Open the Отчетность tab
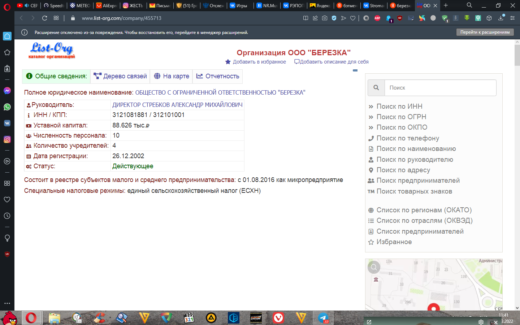Image resolution: width=520 pixels, height=325 pixels. point(218,76)
